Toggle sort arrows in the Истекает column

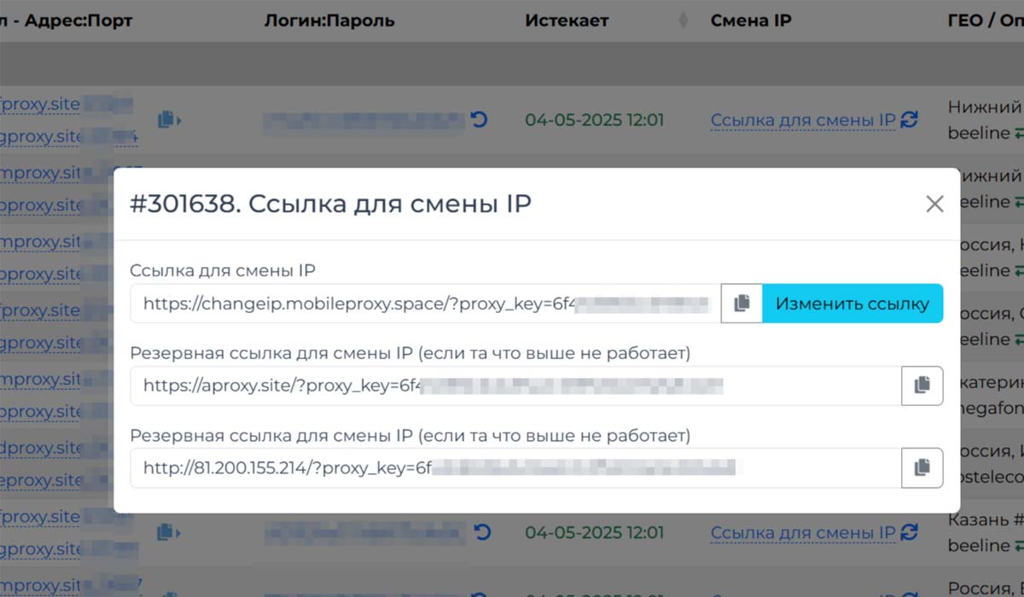pos(682,21)
